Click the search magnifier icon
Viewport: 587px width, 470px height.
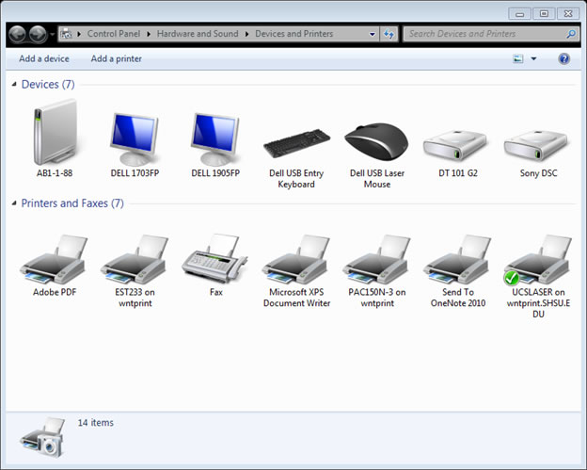571,34
